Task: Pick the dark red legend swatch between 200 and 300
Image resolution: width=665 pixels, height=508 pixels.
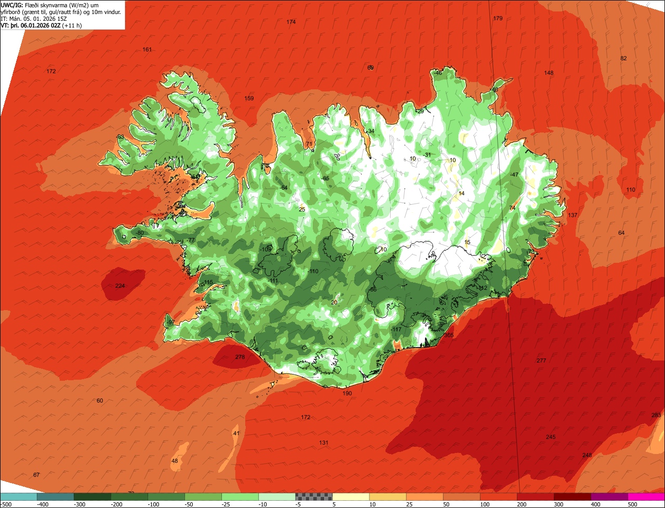Action: (536, 497)
